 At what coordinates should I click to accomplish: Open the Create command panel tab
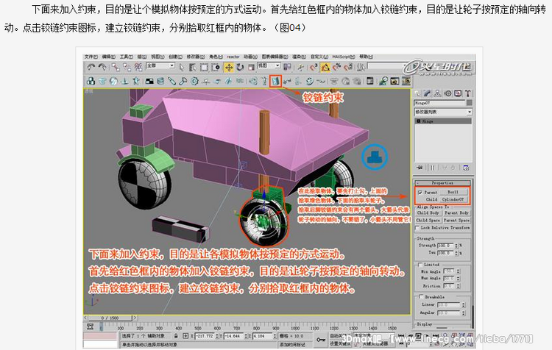coord(417,93)
